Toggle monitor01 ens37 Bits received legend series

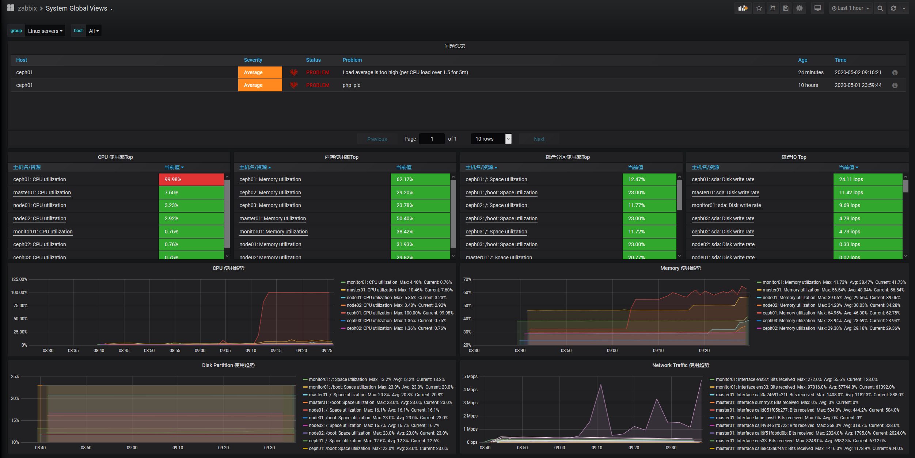point(755,379)
